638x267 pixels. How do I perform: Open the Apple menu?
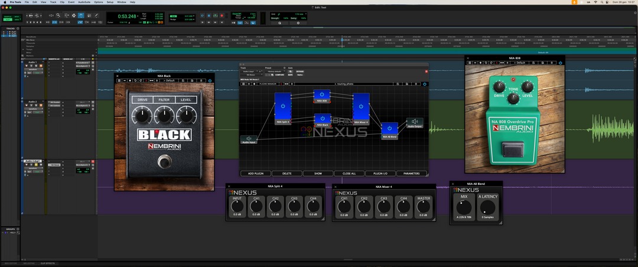5,2
